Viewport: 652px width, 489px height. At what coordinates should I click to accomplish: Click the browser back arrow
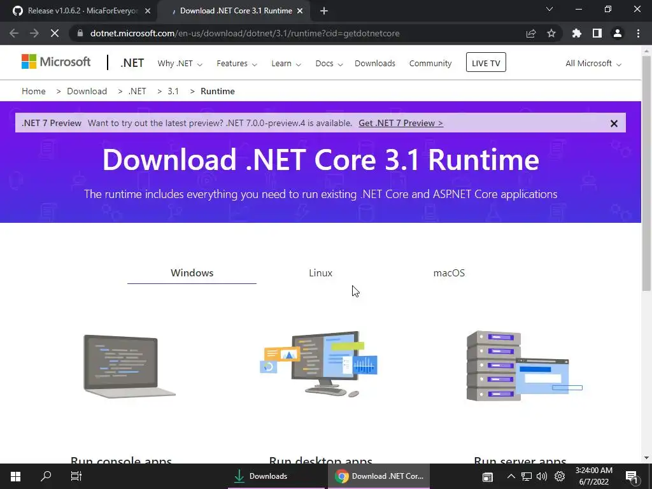click(14, 33)
